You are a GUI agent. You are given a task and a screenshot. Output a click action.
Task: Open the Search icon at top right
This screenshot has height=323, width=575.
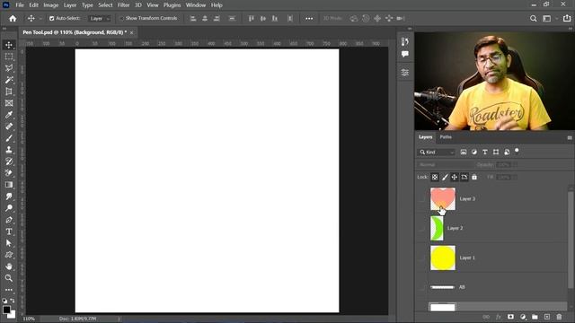click(x=533, y=18)
